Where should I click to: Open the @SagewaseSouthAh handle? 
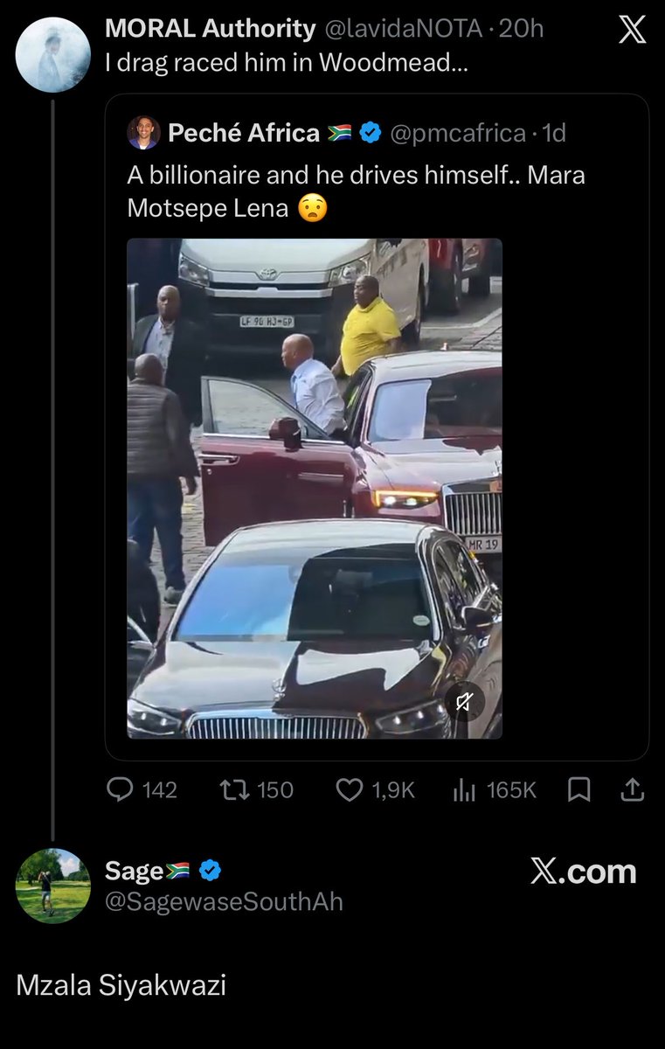(224, 902)
